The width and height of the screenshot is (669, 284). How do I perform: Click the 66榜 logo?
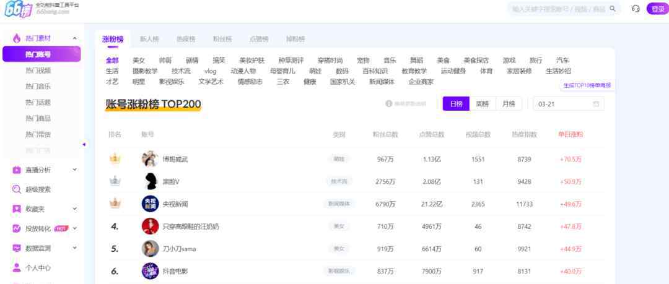19,9
